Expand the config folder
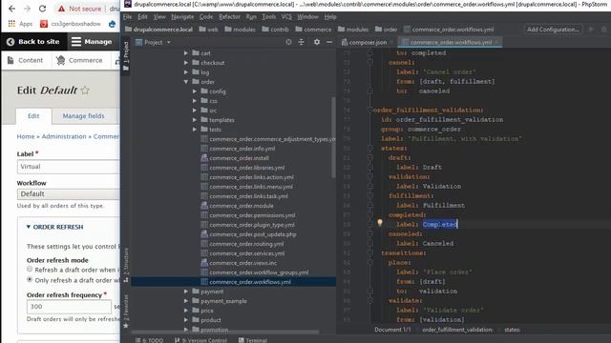Viewport: 611px width, 343px height. point(195,91)
